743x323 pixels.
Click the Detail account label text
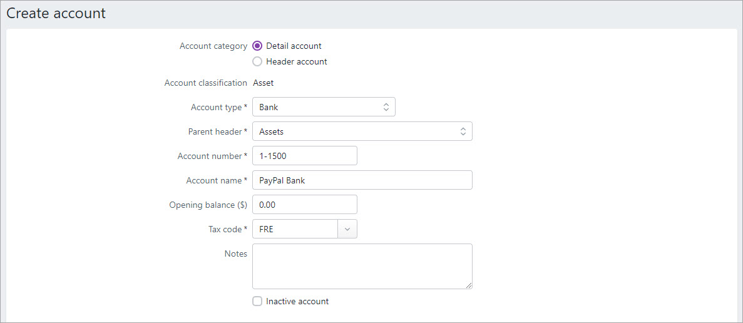point(294,46)
